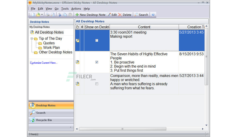Click the horizontal scrollbar left arrow
Viewport: 237px width, 137px height.
[77, 129]
